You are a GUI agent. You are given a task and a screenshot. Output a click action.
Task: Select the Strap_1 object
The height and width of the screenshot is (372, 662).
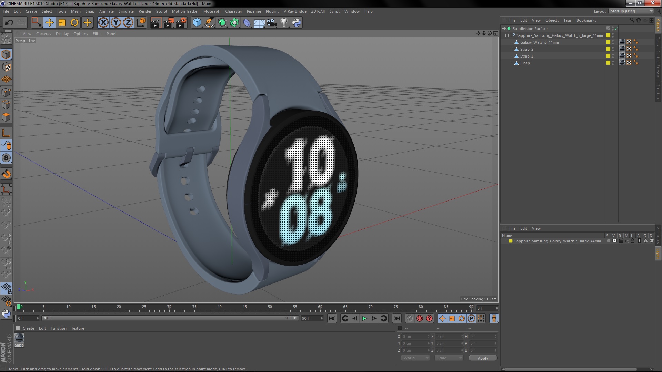[526, 56]
